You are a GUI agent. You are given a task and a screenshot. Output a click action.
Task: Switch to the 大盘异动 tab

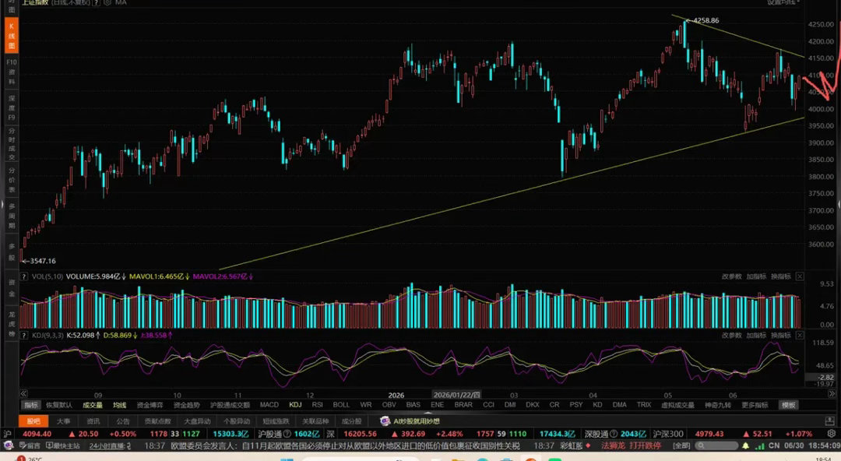tap(197, 421)
